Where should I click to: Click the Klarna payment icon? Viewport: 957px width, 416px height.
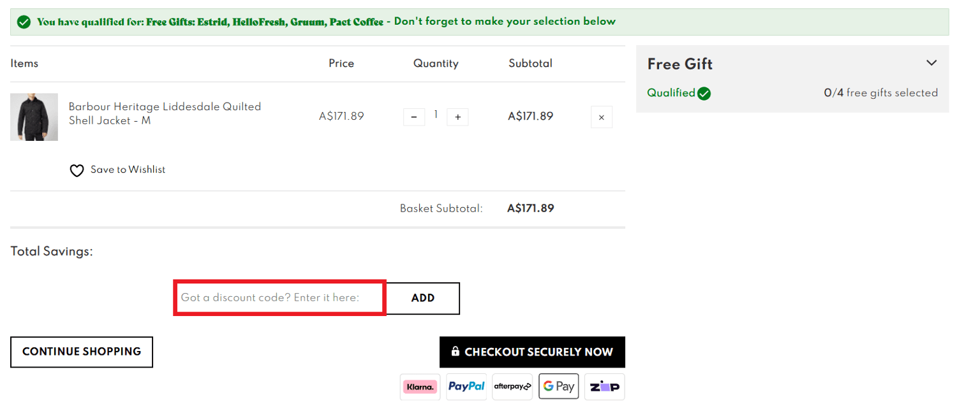click(x=420, y=387)
